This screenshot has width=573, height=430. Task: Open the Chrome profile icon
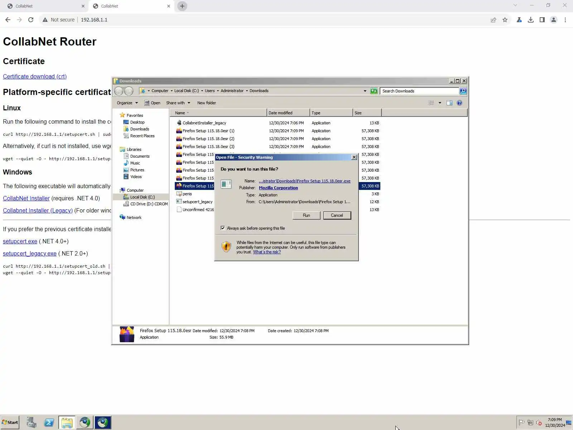pyautogui.click(x=554, y=20)
